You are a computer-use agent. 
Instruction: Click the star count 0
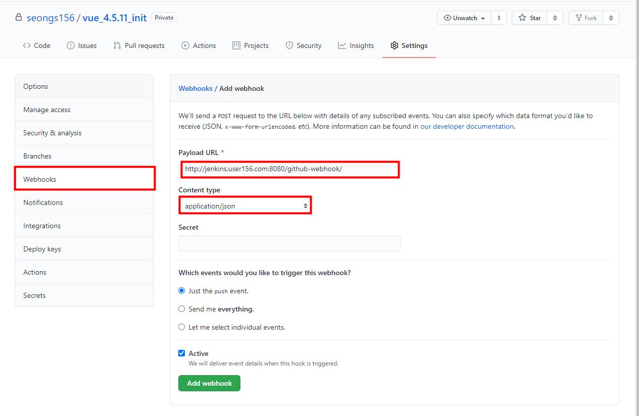(555, 18)
